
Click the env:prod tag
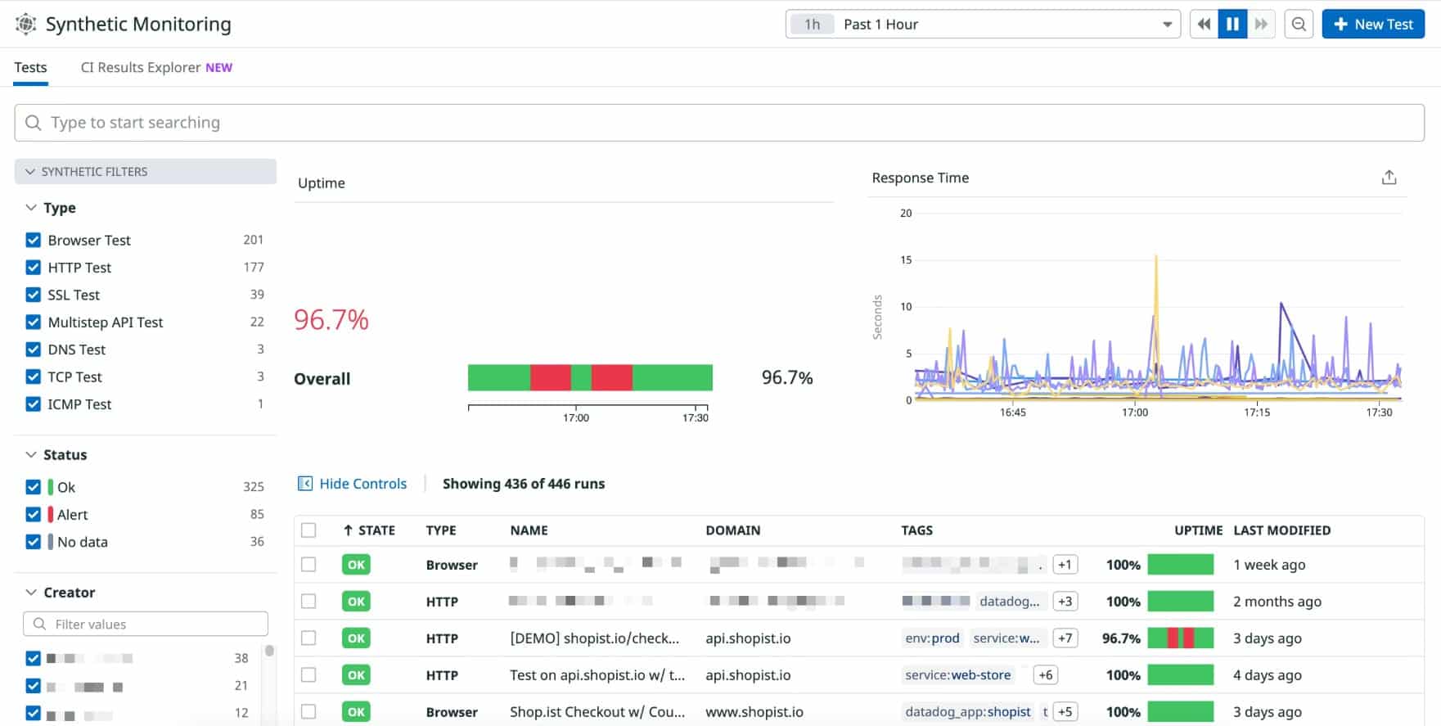(x=932, y=638)
